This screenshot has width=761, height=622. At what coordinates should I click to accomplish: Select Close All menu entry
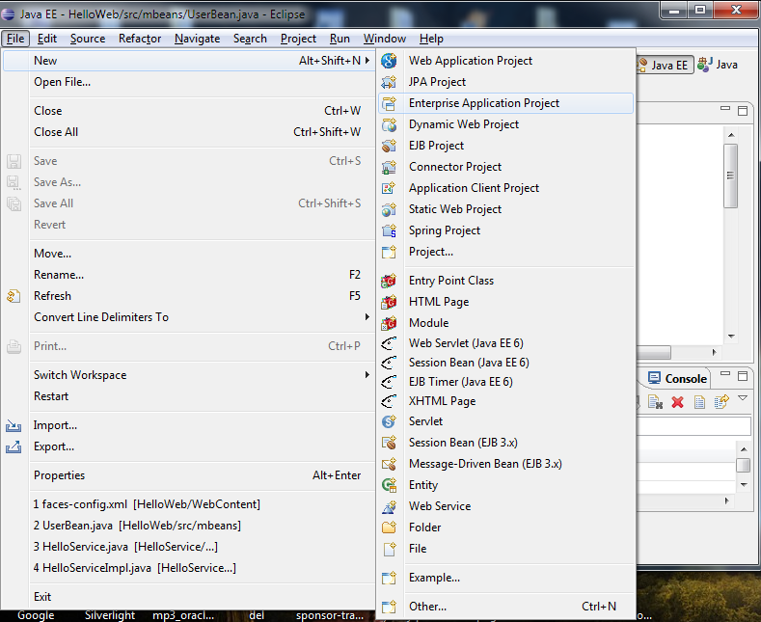188,132
